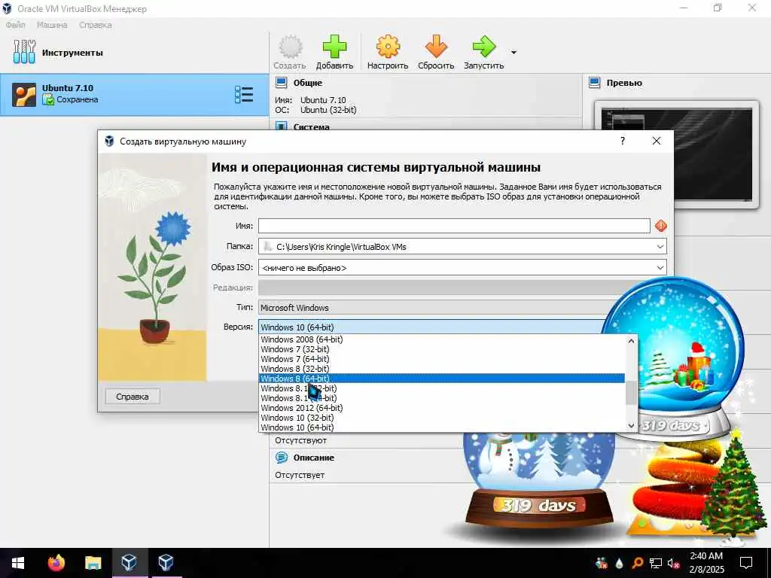Click the Превью panel icon
771x578 pixels.
click(595, 83)
